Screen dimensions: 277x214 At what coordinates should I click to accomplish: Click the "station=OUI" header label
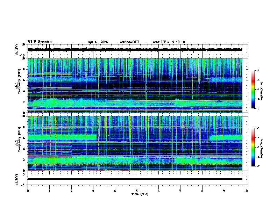coord(129,42)
